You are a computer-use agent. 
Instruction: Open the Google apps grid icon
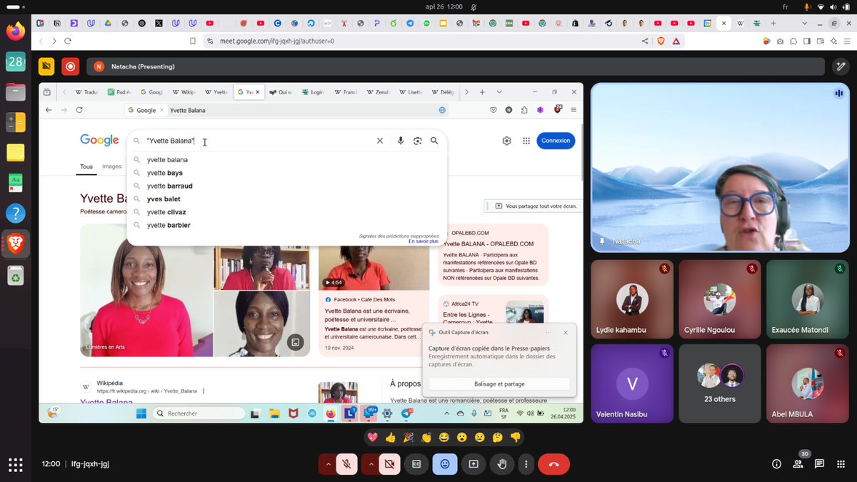point(526,141)
